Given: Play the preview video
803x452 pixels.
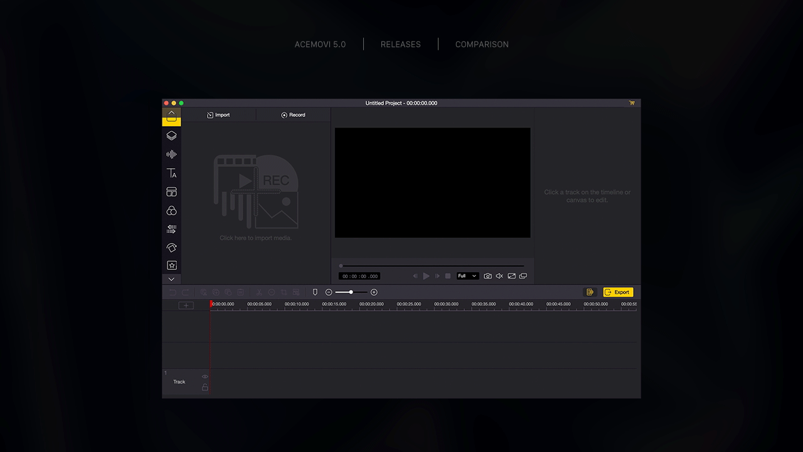Looking at the screenshot, I should click(x=426, y=276).
